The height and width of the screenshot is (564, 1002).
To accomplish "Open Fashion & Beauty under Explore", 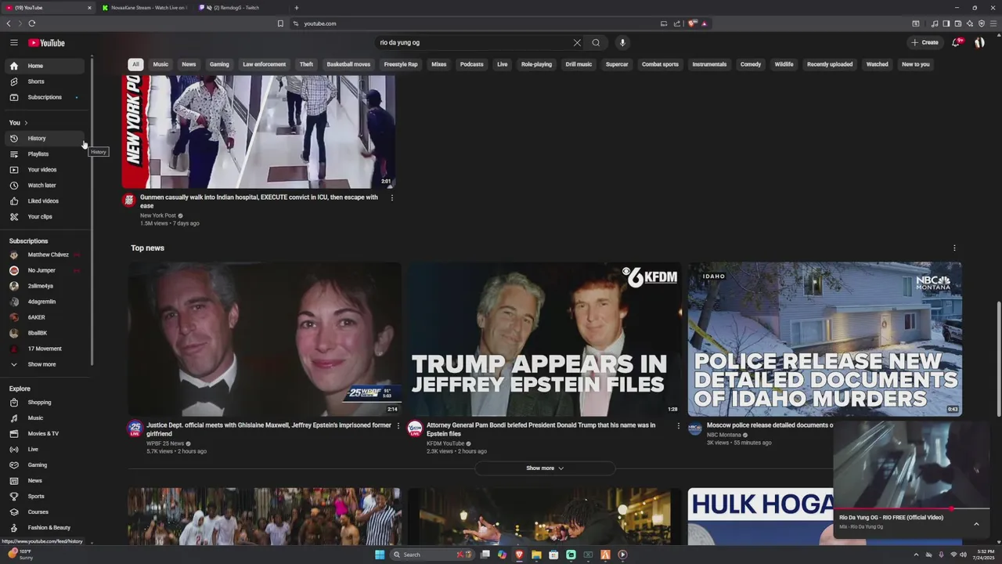I will click(x=45, y=528).
